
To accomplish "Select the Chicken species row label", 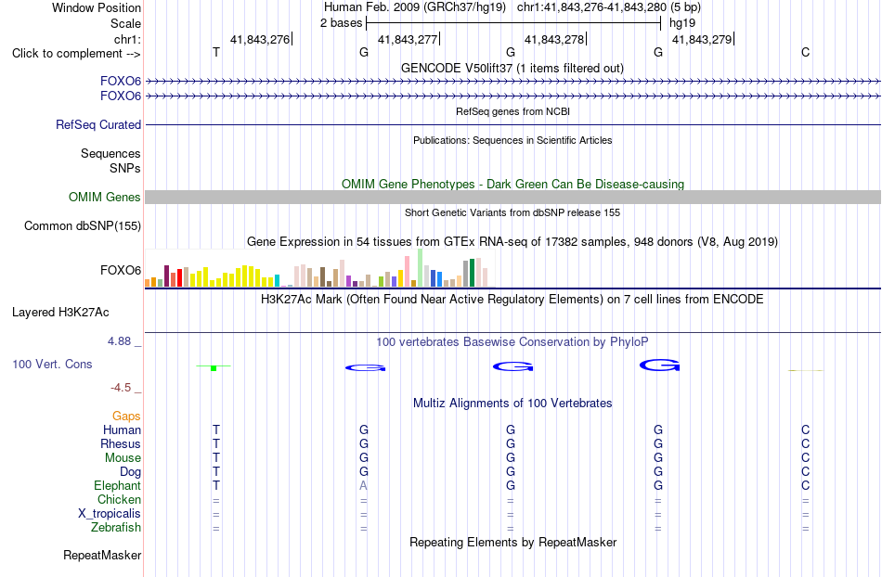I will pos(119,499).
